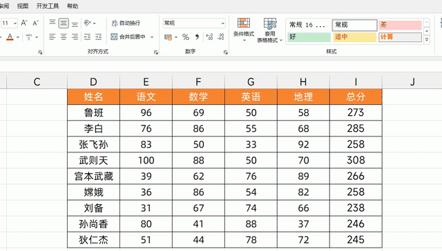The image size is (442, 251).
Task: Select the cell containing 鲁班
Action: click(94, 112)
